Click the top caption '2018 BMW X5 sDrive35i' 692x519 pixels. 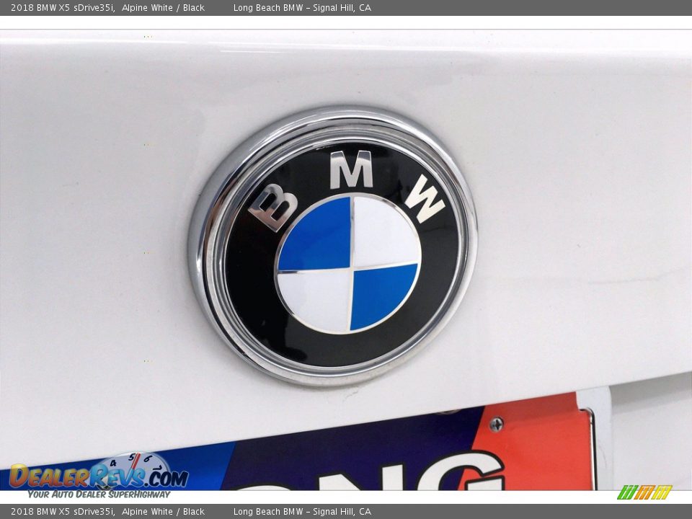tap(63, 7)
